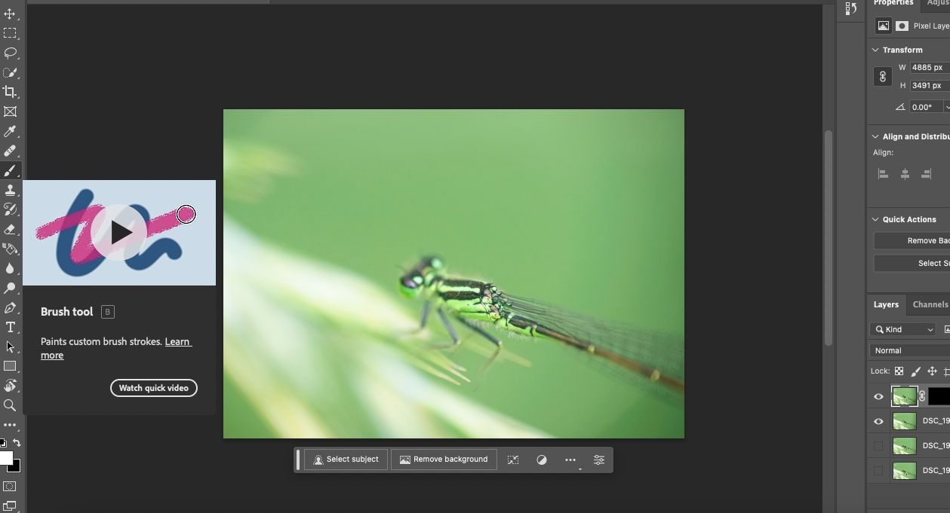Select the Hand tool
Viewport: 950px width, 513px height.
[10, 386]
